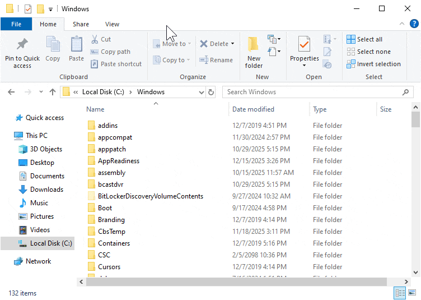Click the Pictures item in navigation pane
The height and width of the screenshot is (300, 421).
36,216
